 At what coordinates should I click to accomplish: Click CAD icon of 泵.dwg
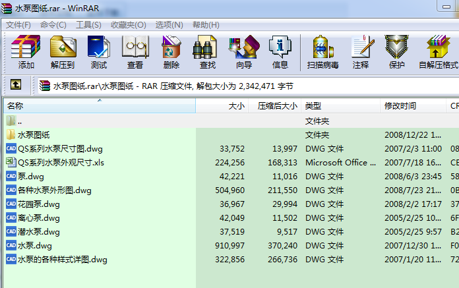tap(11, 176)
